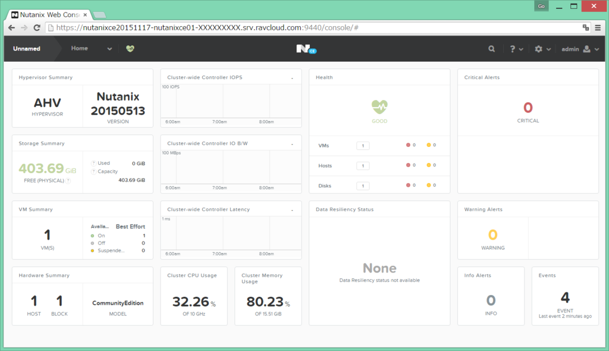The width and height of the screenshot is (609, 351).
Task: Open the admin user menu
Action: 580,49
